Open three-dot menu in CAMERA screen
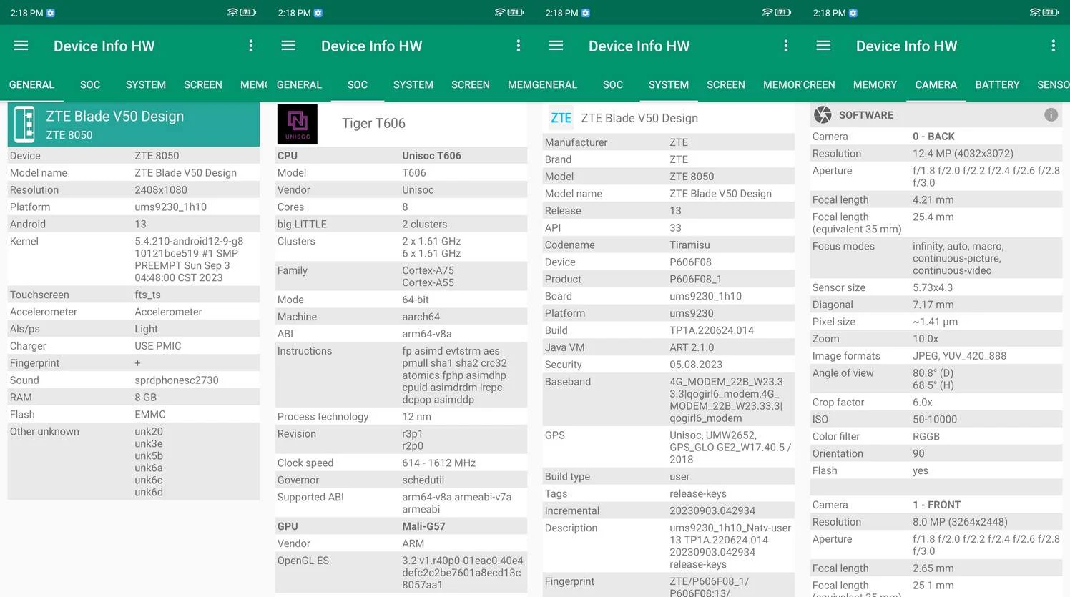This screenshot has height=597, width=1070. (1053, 46)
